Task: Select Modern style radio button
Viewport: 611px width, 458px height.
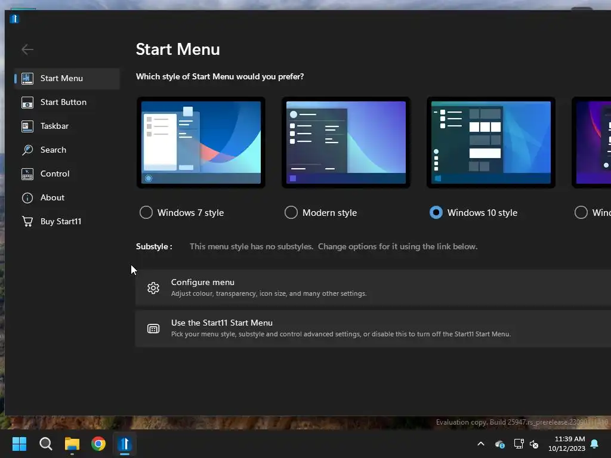Action: [x=291, y=213]
